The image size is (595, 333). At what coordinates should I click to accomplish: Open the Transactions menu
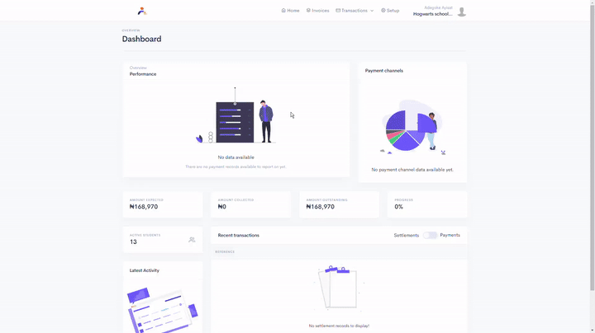coord(355,11)
